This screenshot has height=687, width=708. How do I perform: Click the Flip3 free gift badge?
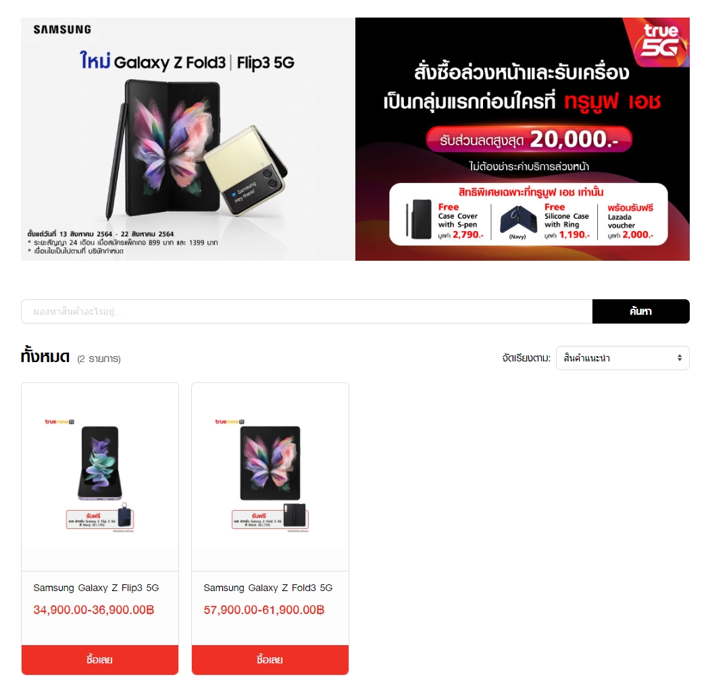[100, 518]
